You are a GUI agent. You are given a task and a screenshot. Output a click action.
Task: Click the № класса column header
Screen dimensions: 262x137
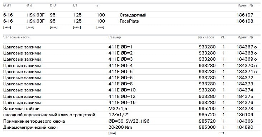point(206,37)
